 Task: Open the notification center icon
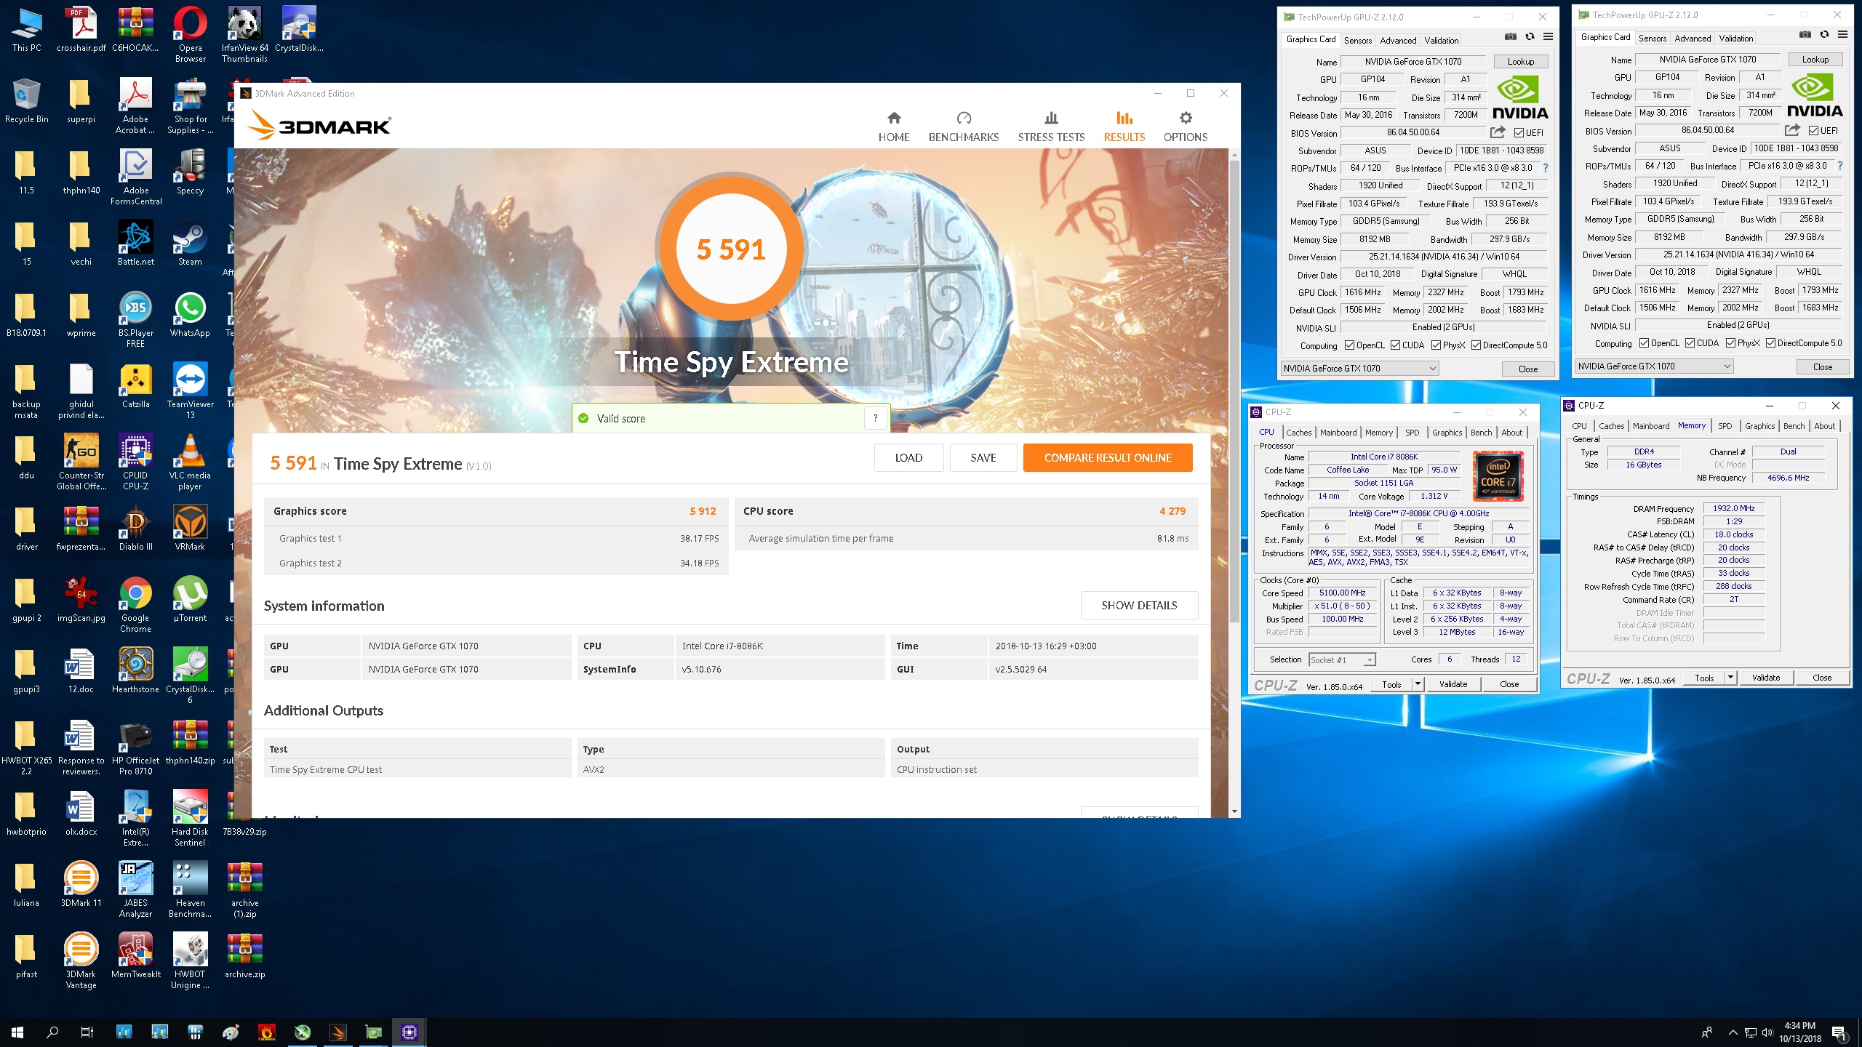click(1839, 1032)
